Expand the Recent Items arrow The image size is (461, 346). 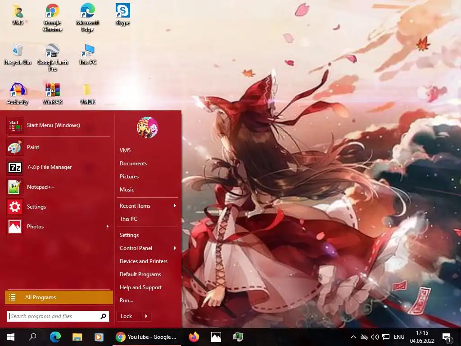click(x=175, y=206)
